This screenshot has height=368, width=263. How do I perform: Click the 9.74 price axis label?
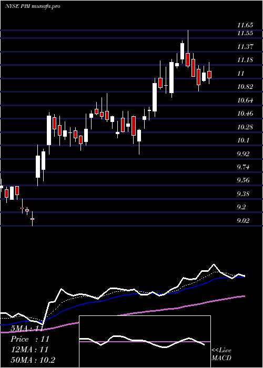tap(243, 167)
